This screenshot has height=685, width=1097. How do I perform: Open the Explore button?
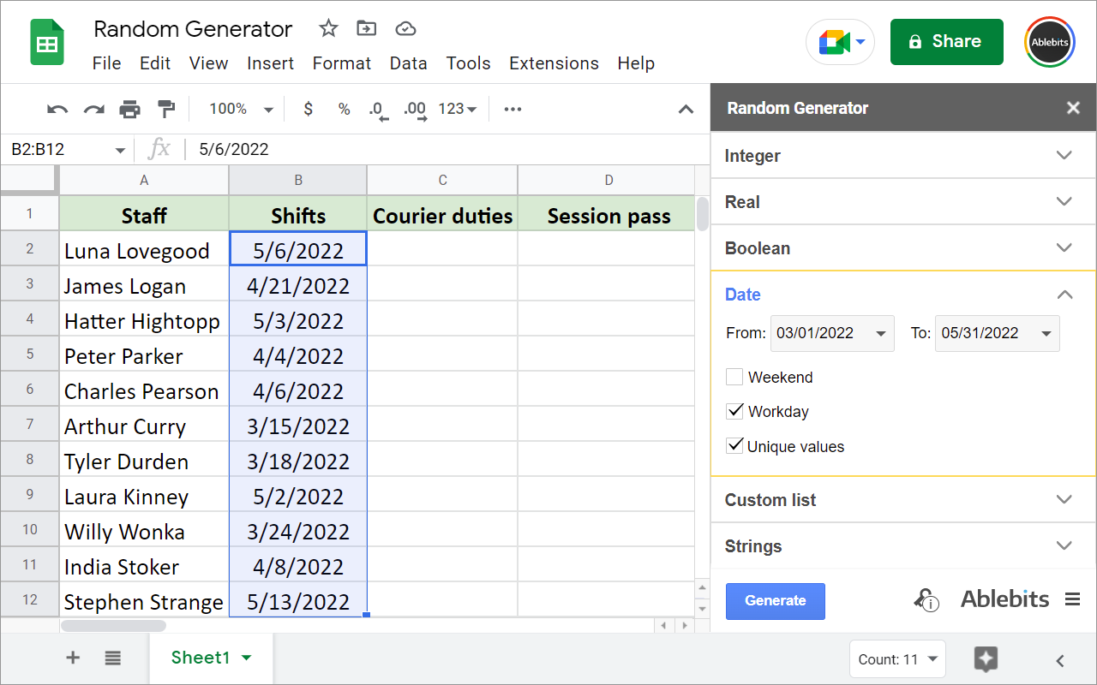click(986, 659)
